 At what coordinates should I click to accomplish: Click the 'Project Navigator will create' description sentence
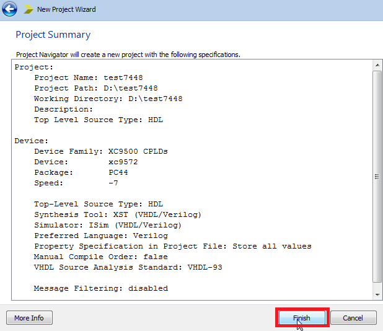coord(128,55)
